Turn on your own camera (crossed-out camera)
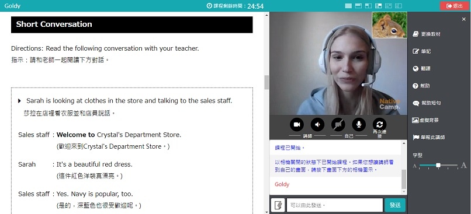 (338, 125)
